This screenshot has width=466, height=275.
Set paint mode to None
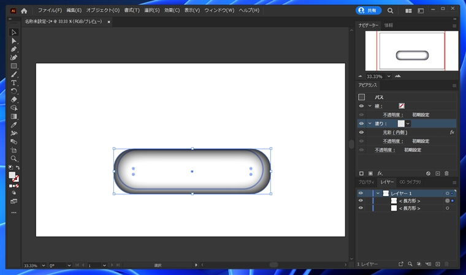pos(17,186)
